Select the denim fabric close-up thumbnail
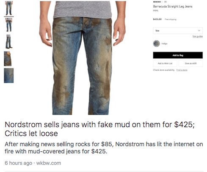This screenshot has width=207, height=172. click(x=9, y=76)
